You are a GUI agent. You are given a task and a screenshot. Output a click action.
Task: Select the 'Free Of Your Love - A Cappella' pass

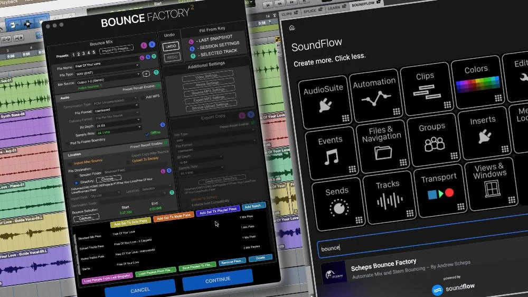point(133,242)
